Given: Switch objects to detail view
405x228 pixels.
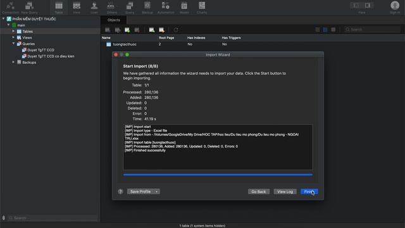Looking at the screenshot, I should [x=333, y=30].
